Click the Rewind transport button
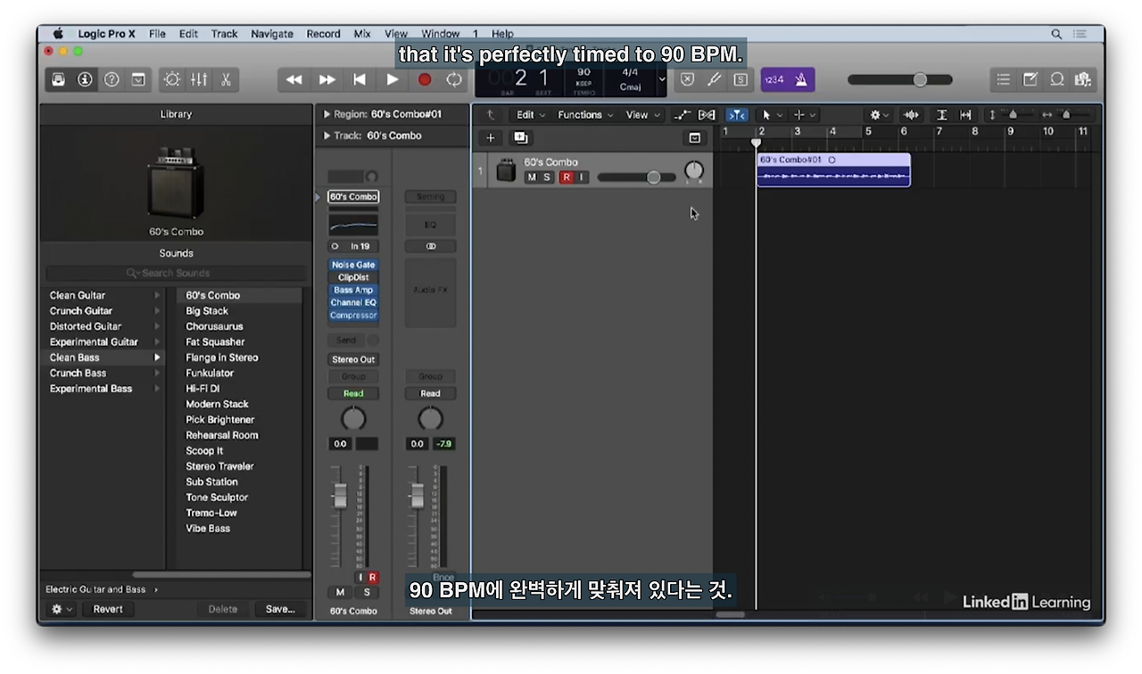 (x=294, y=79)
